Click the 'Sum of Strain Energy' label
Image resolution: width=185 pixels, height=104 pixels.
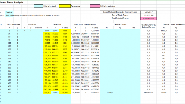(x=120, y=15)
